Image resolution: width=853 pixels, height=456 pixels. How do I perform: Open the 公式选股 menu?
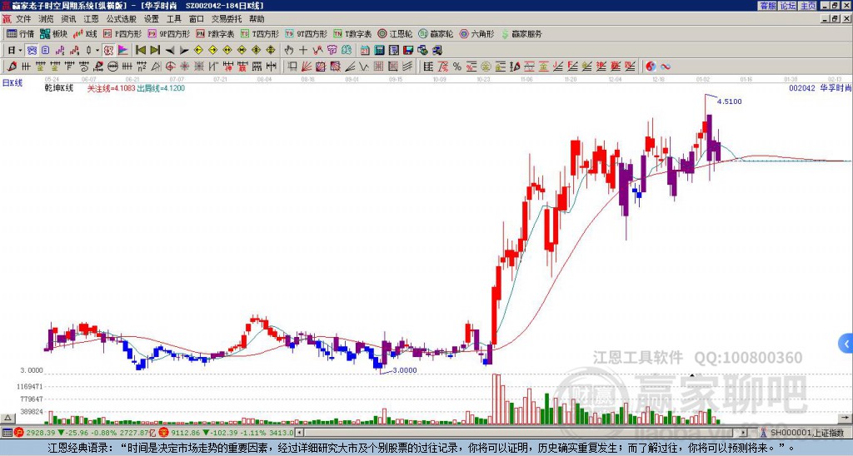(121, 19)
